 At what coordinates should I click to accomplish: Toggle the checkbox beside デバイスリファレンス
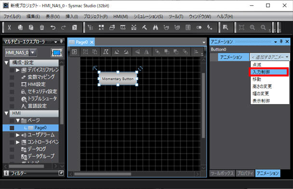12,70
